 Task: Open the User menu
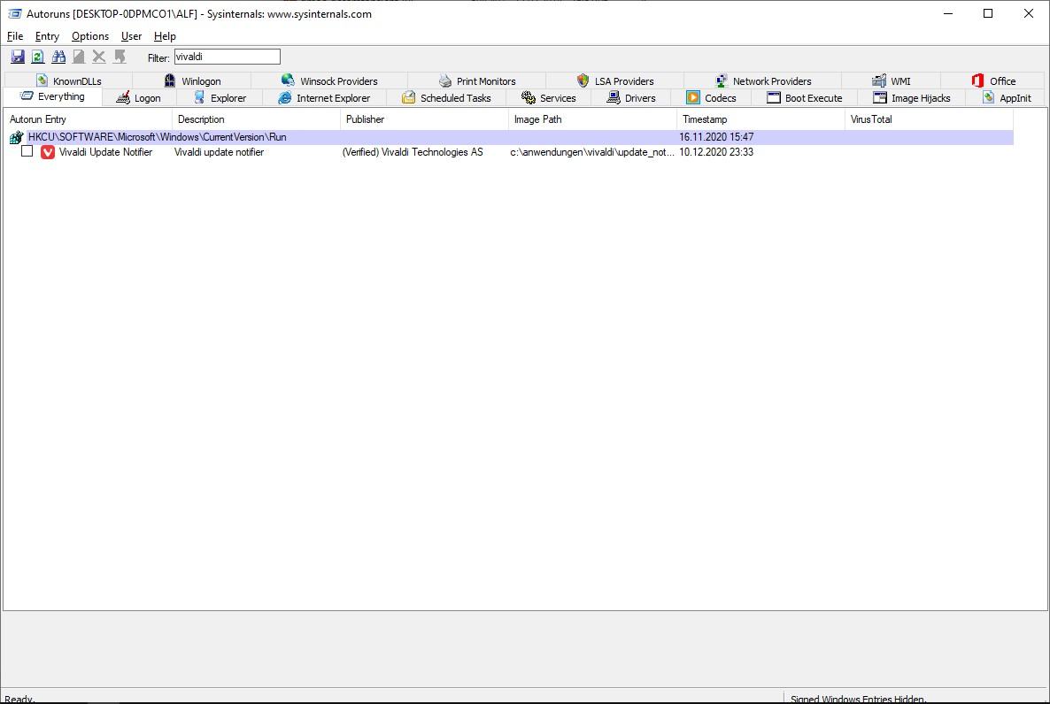pyautogui.click(x=131, y=36)
